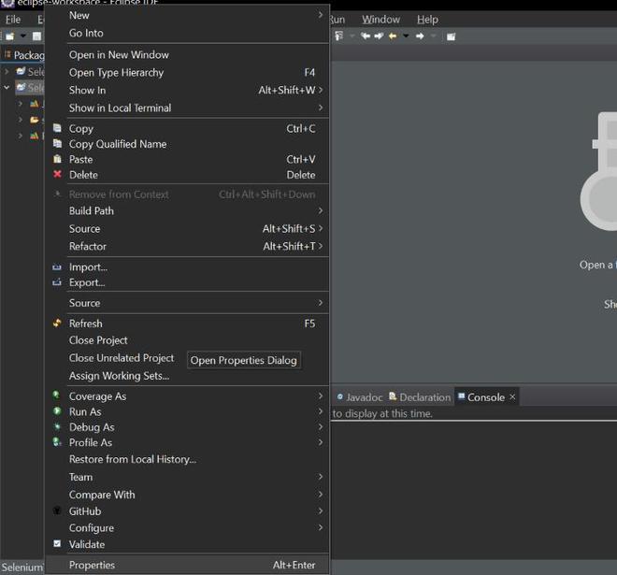The image size is (617, 575).
Task: Click the Copy icon in context menu
Action: pos(58,129)
